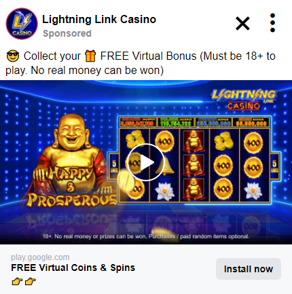Click the gift emoji in ad text

click(90, 56)
